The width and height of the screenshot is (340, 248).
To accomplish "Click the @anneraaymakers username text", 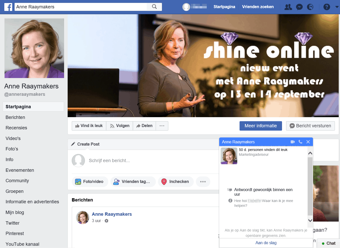I will pos(25,94).
